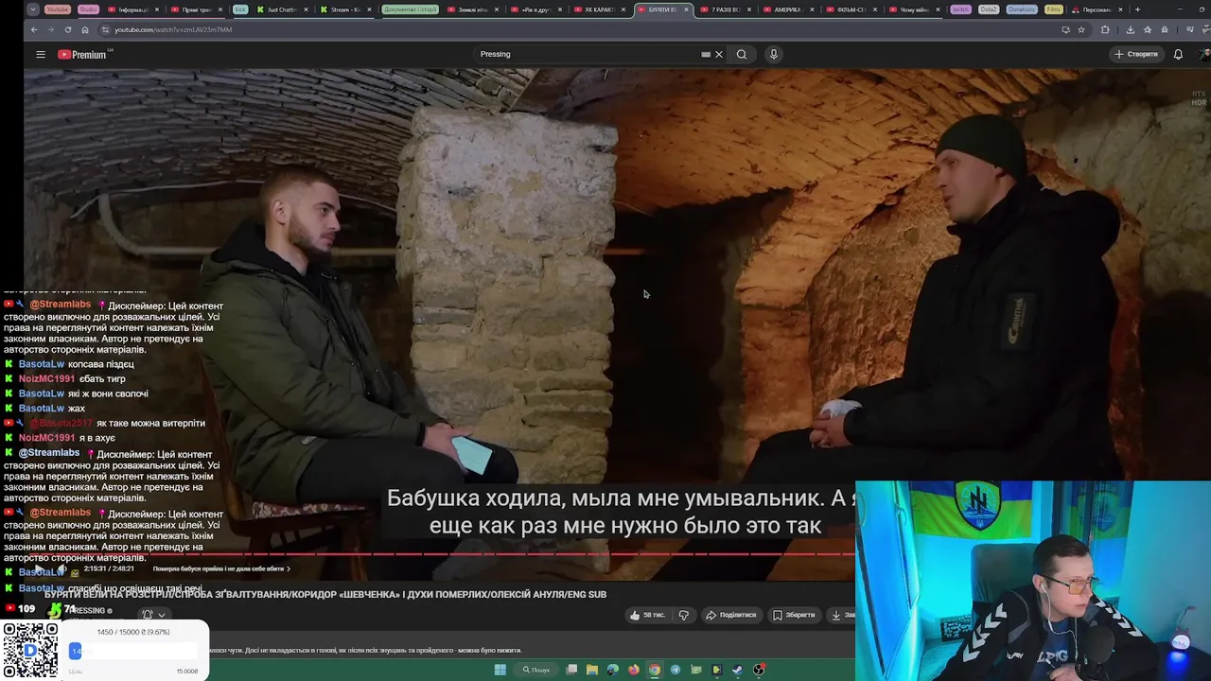Focus the YouTube search box containing Pressing
This screenshot has height=681, width=1211.
click(x=587, y=54)
